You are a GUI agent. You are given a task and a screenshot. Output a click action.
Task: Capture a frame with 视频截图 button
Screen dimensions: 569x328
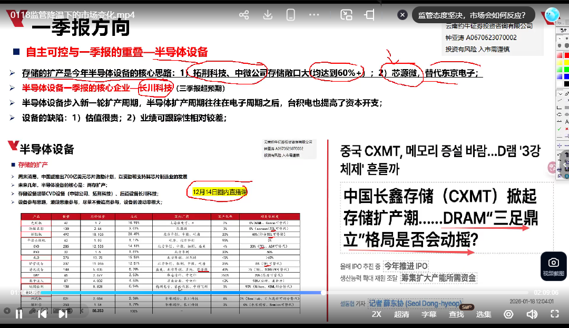tap(553, 266)
